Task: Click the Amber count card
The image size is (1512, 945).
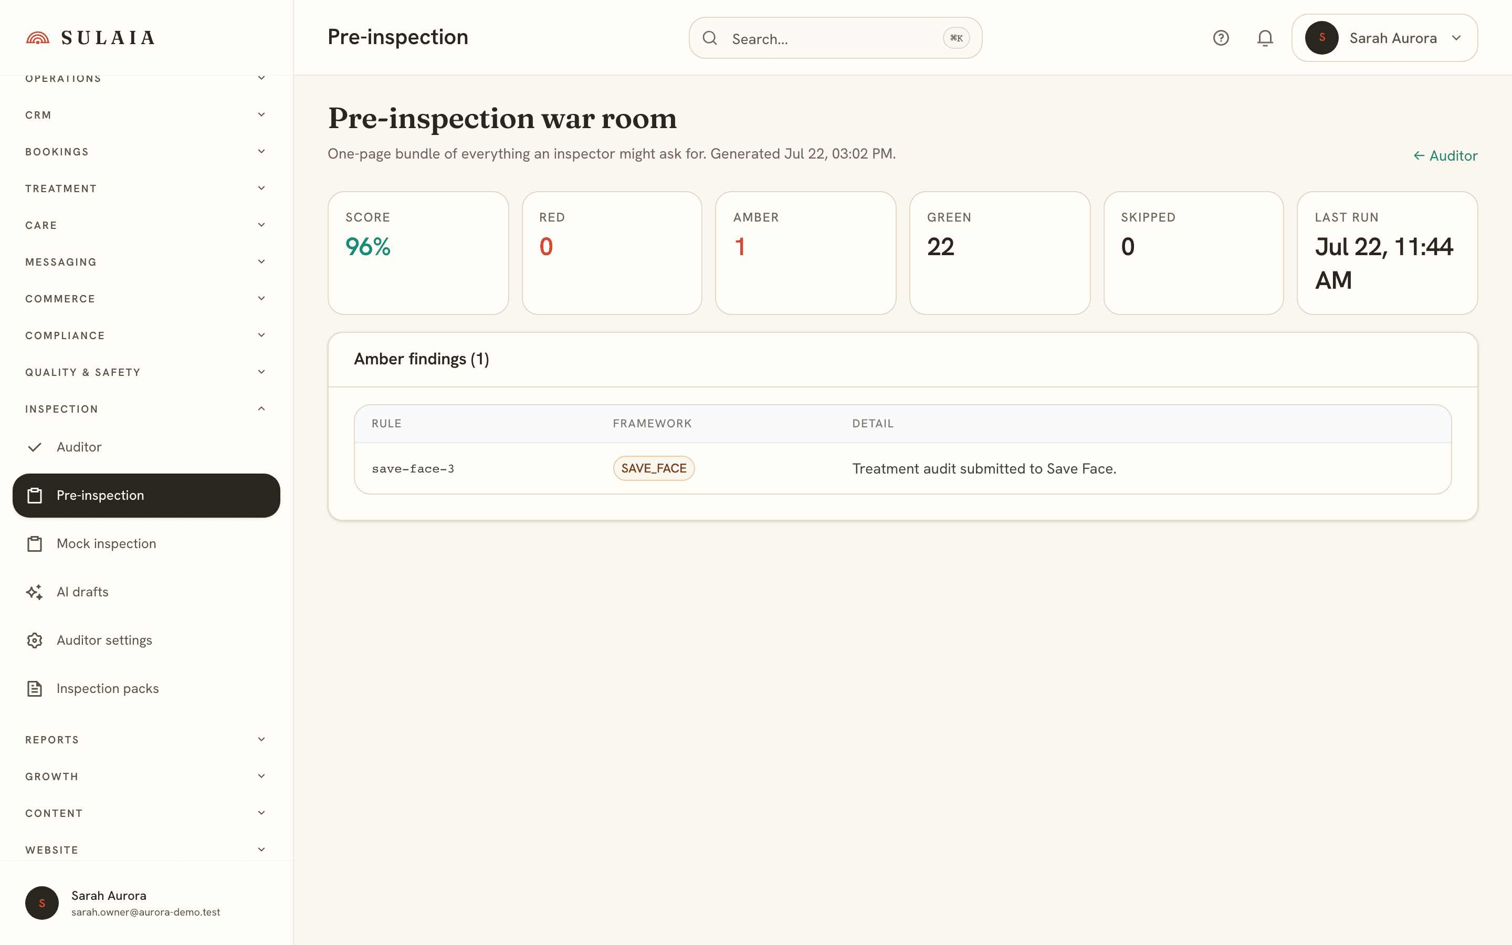Action: (805, 253)
